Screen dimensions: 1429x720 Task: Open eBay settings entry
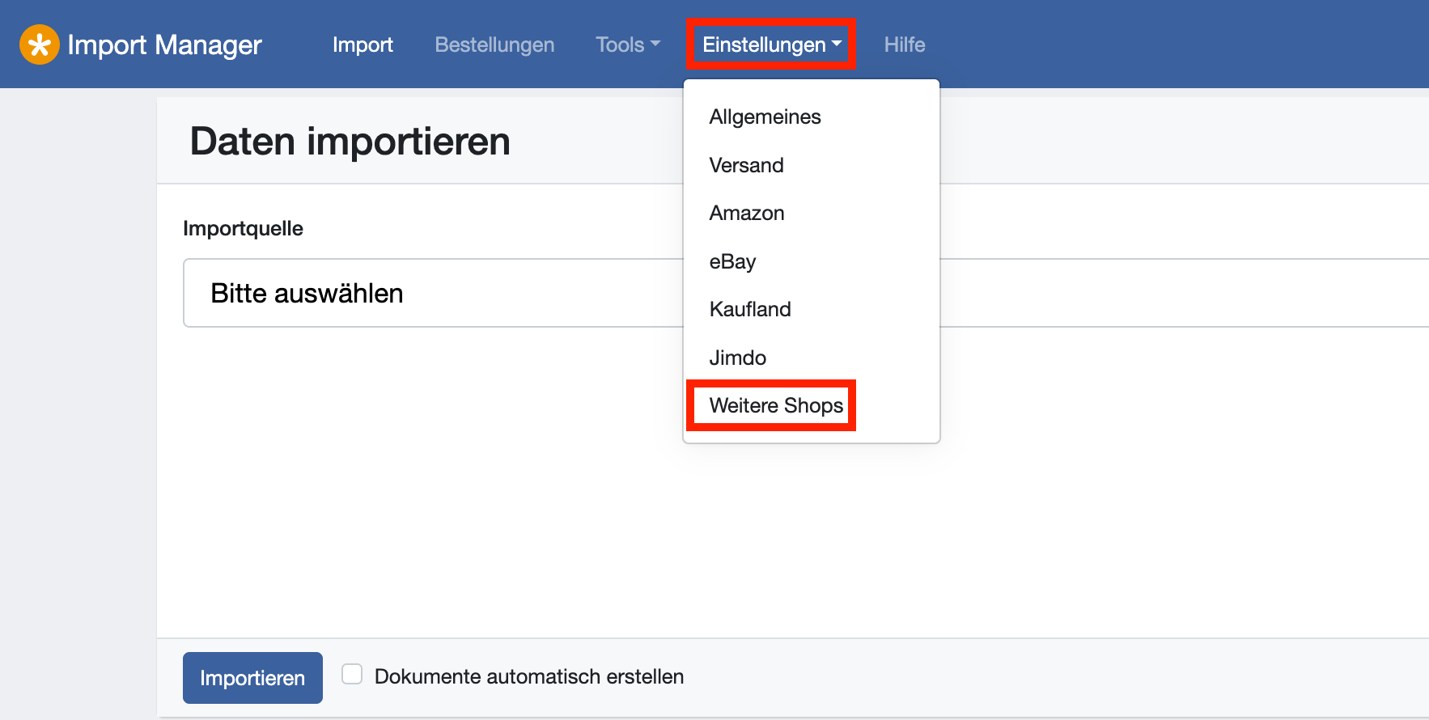[732, 261]
